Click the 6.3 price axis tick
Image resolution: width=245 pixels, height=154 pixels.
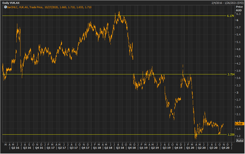tap(238, 14)
